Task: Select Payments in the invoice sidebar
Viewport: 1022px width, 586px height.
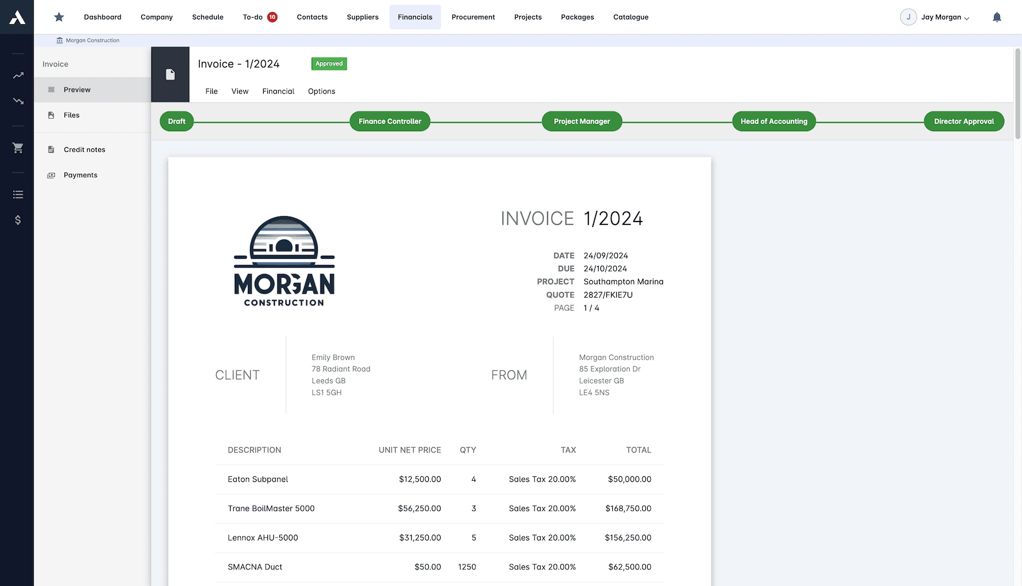Action: [80, 175]
